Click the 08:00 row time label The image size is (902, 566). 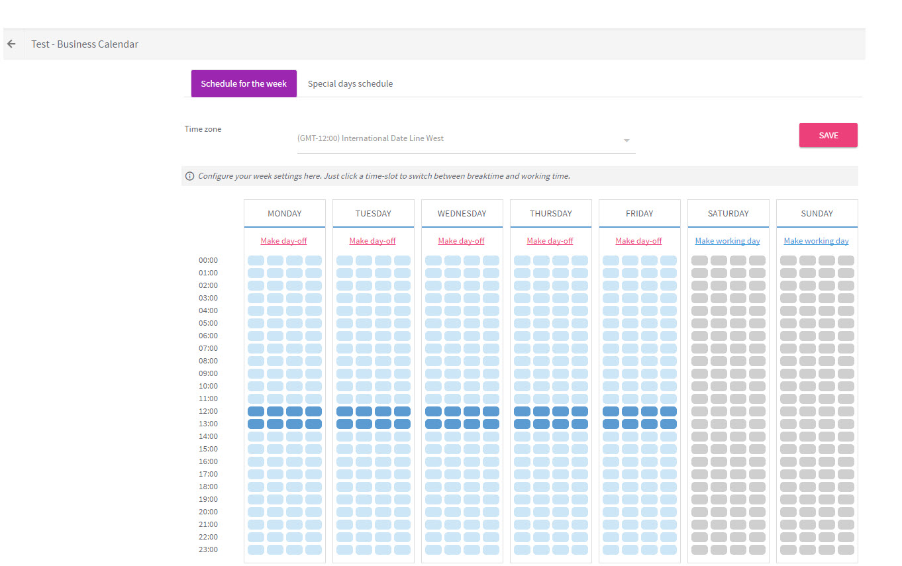208,361
